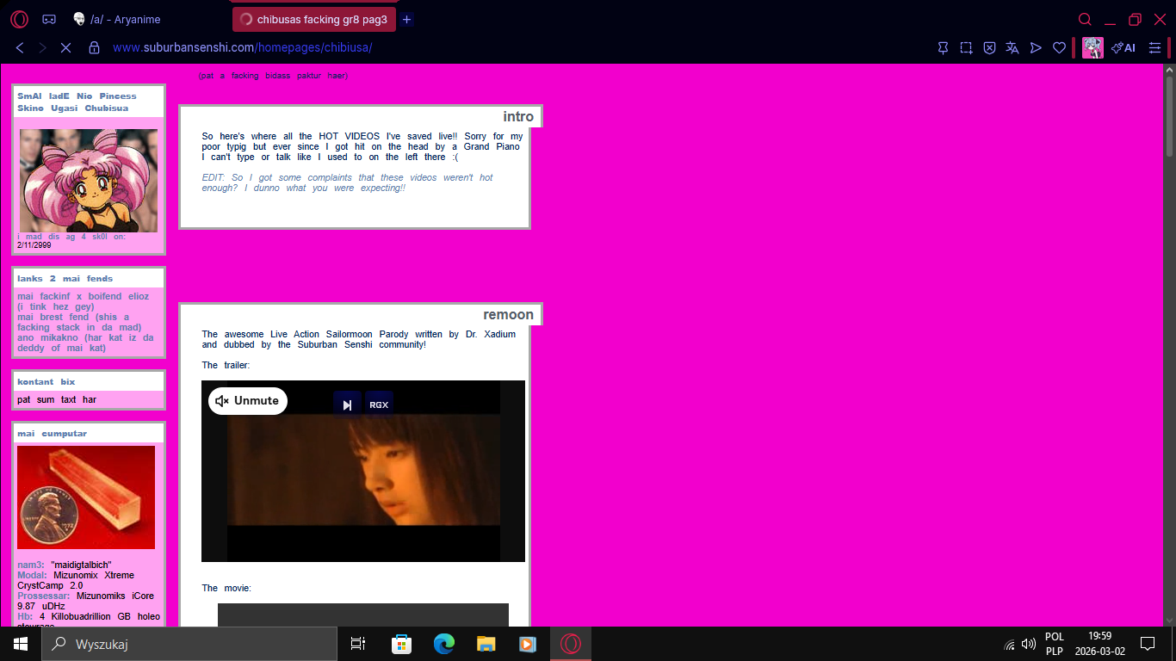Stop the page from loading
Screen dimensions: 1176x661
(x=65, y=48)
